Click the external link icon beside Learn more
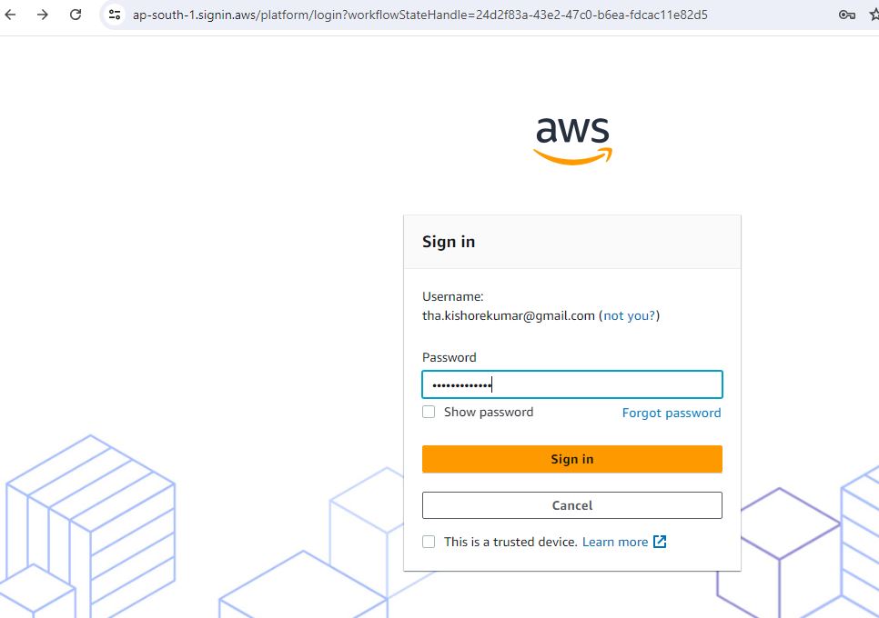 pos(660,542)
